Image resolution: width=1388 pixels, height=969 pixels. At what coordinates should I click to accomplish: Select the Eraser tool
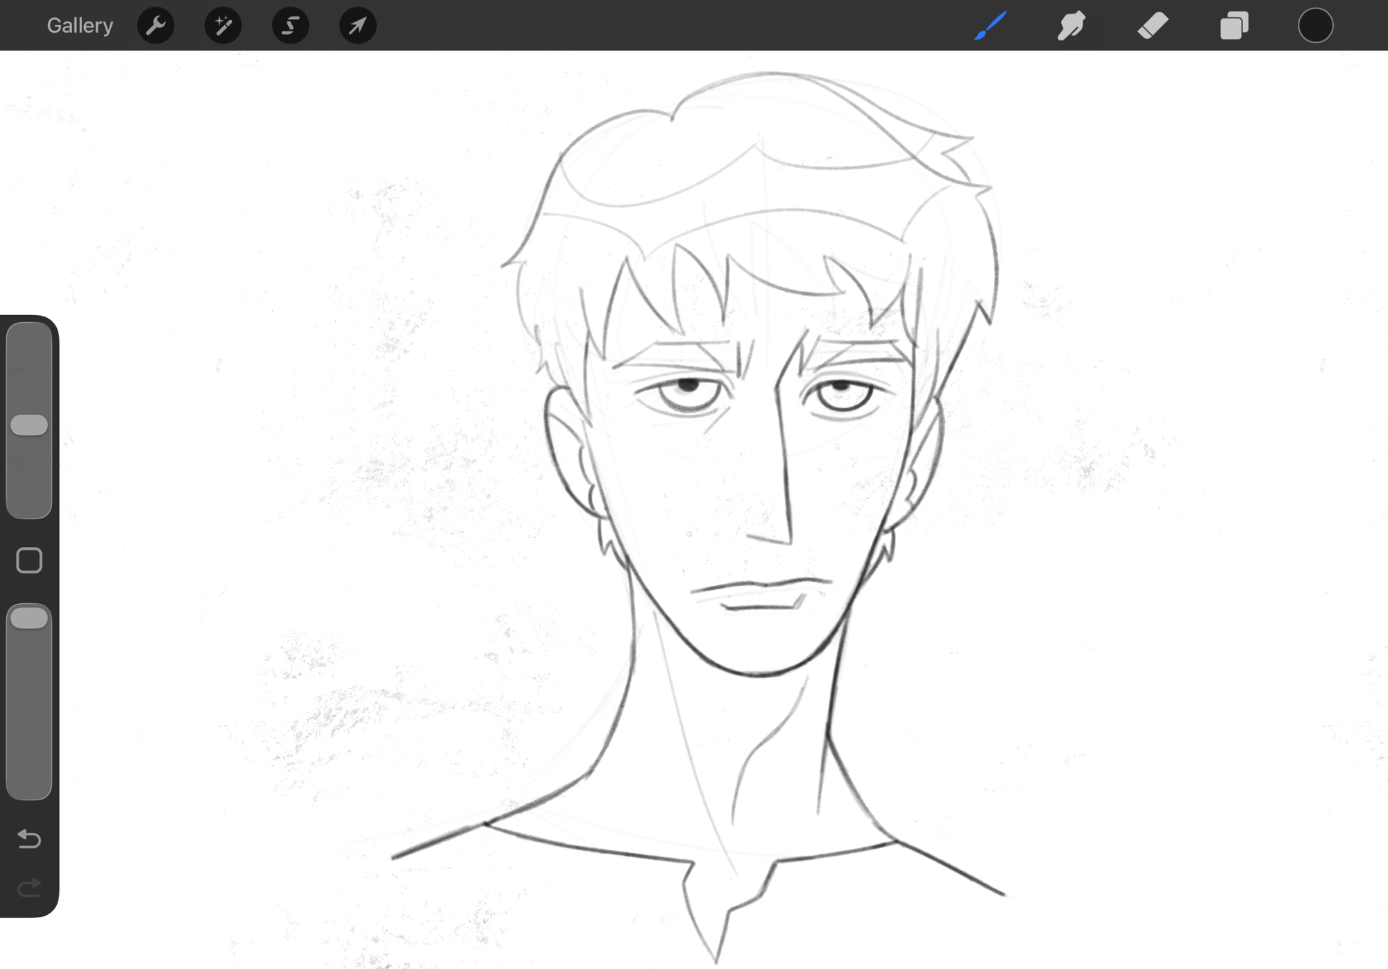coord(1153,26)
